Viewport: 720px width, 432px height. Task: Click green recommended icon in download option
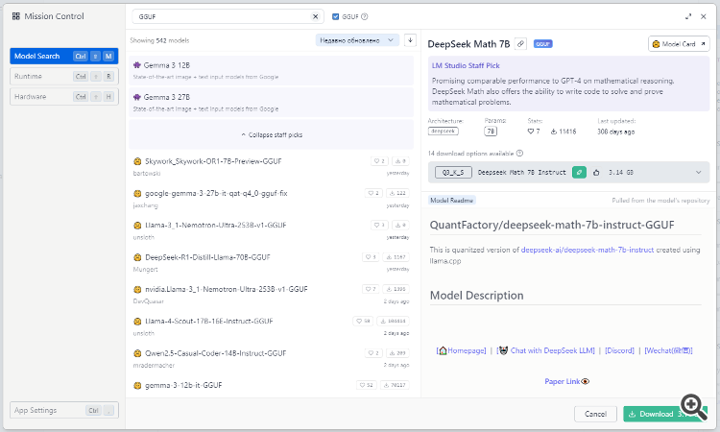[579, 173]
